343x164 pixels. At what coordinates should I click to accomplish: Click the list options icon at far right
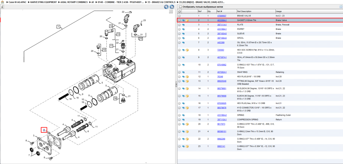click(x=341, y=7)
